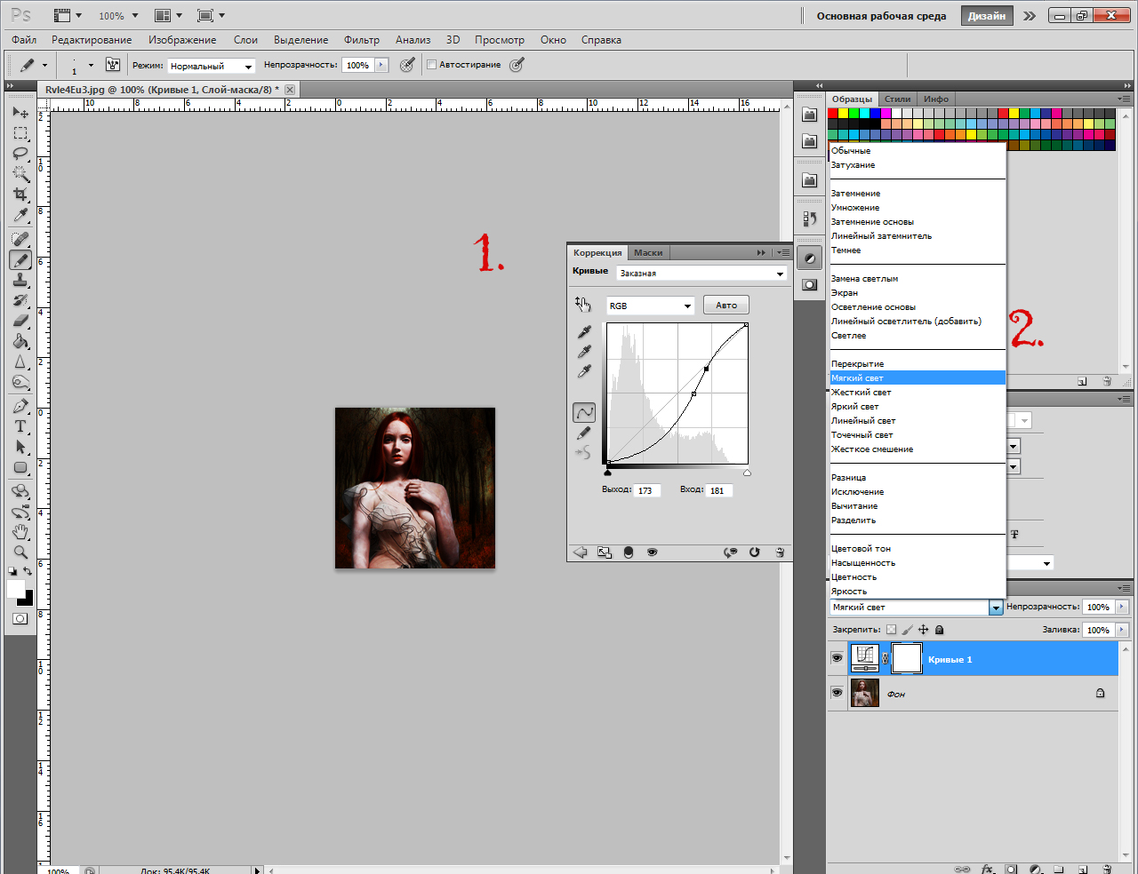
Task: Choose draw-curve-with-pencil mode in Curves
Action: pos(584,433)
